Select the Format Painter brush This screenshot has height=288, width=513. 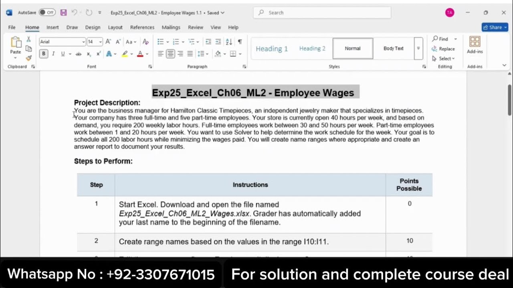click(28, 58)
